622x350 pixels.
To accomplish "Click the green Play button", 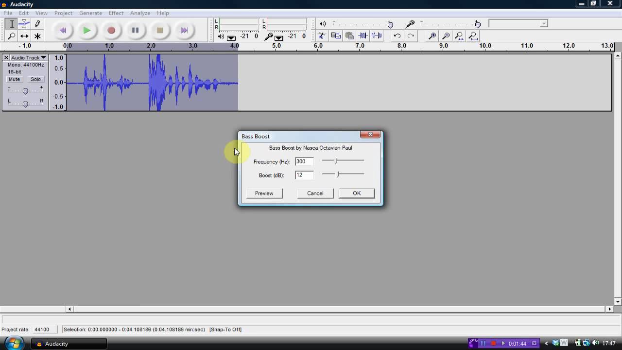I will point(87,30).
